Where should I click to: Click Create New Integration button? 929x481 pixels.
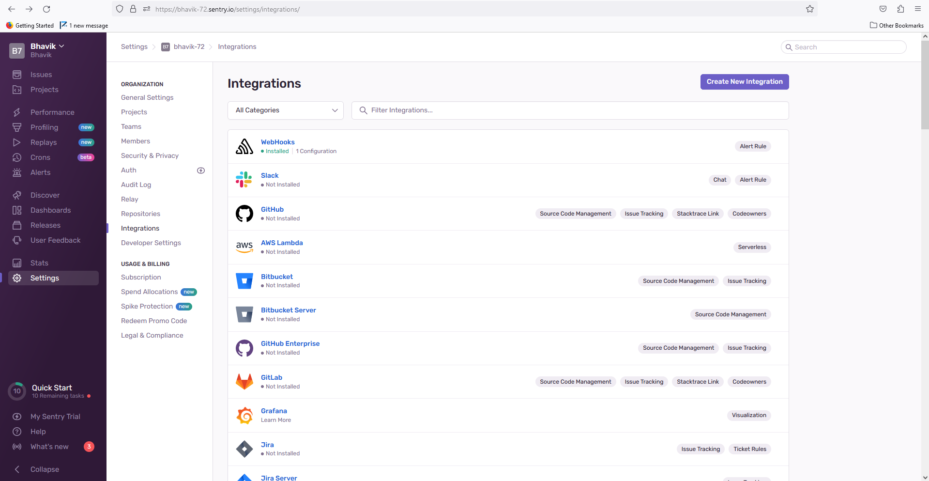745,82
